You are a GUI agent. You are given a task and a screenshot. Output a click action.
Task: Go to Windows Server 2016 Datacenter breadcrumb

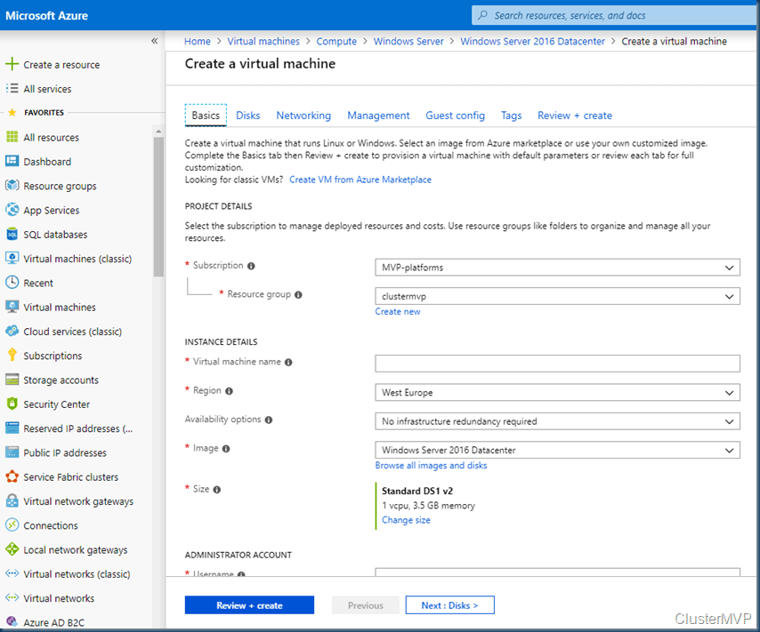[532, 41]
